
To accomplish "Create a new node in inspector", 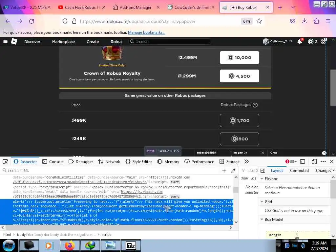I will [x=224, y=170].
